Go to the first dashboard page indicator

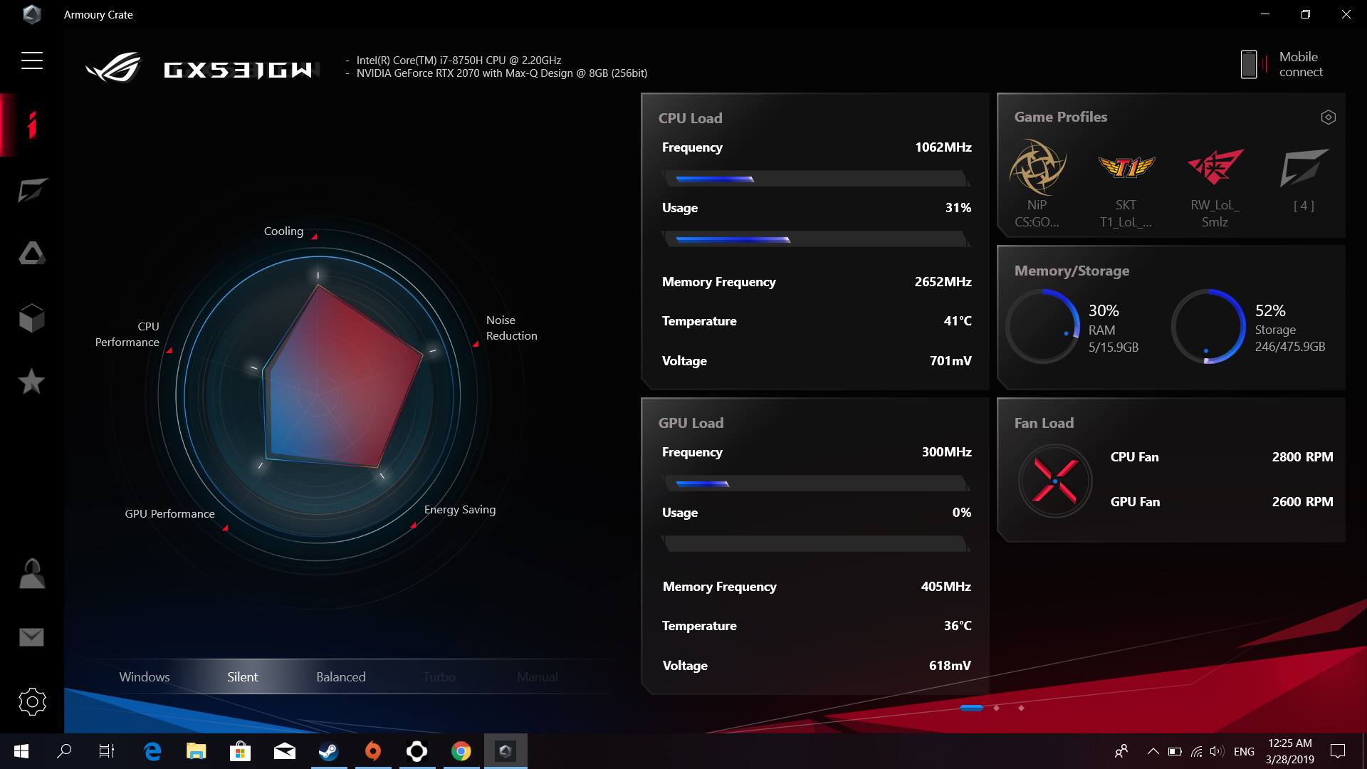tap(971, 708)
